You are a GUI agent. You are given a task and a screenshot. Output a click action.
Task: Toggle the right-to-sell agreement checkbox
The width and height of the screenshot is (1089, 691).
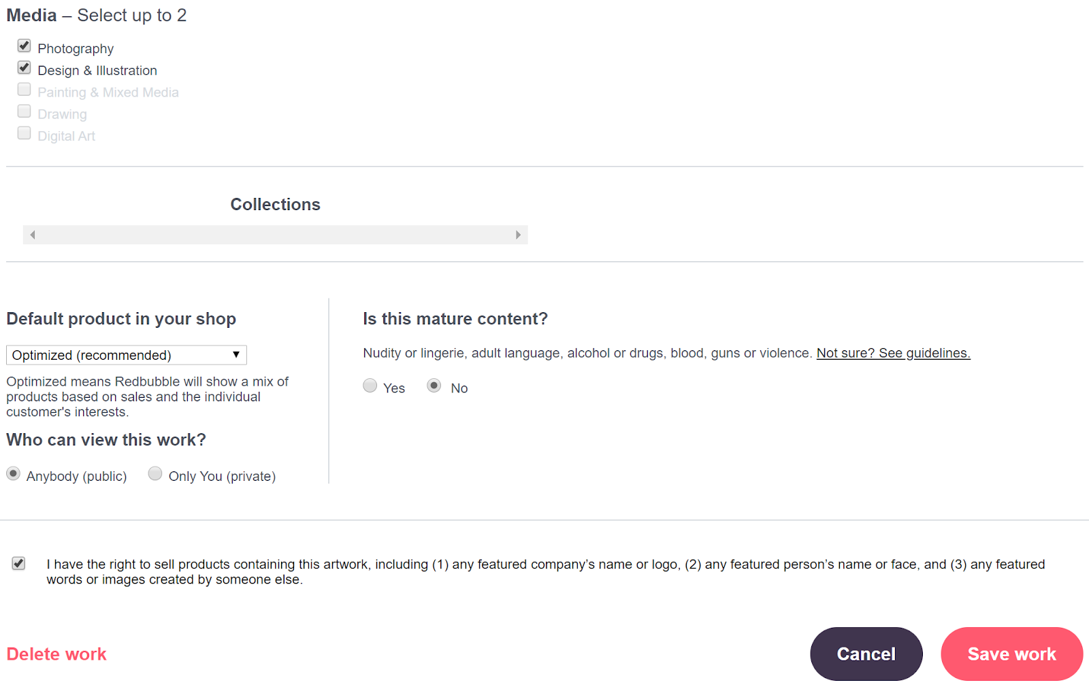[x=19, y=564]
